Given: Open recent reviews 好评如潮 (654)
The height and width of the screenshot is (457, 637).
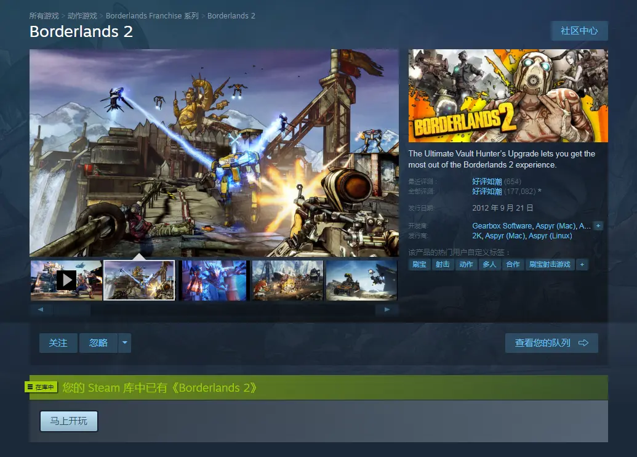Looking at the screenshot, I should (x=497, y=181).
